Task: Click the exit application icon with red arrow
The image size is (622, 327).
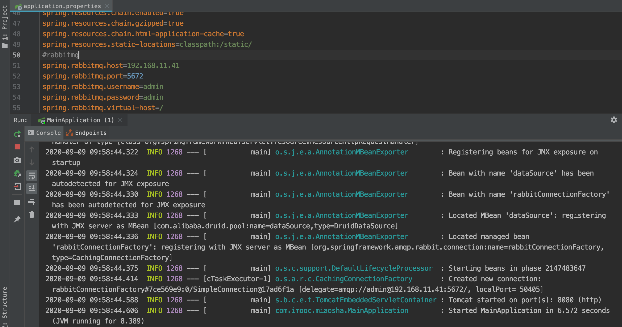Action: (17, 186)
